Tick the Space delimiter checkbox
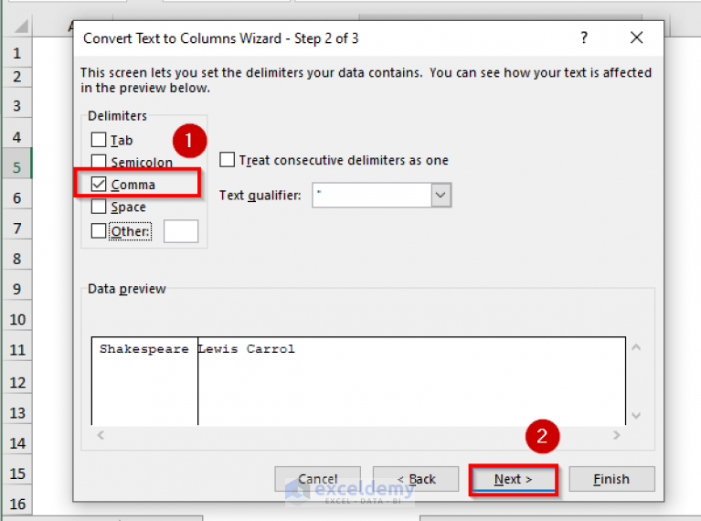701x521 pixels. pyautogui.click(x=99, y=207)
